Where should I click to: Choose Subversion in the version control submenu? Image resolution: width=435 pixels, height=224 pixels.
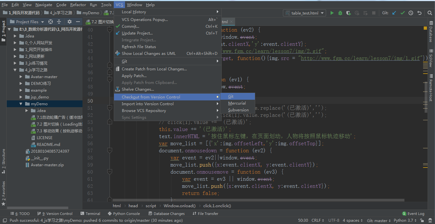click(x=238, y=110)
